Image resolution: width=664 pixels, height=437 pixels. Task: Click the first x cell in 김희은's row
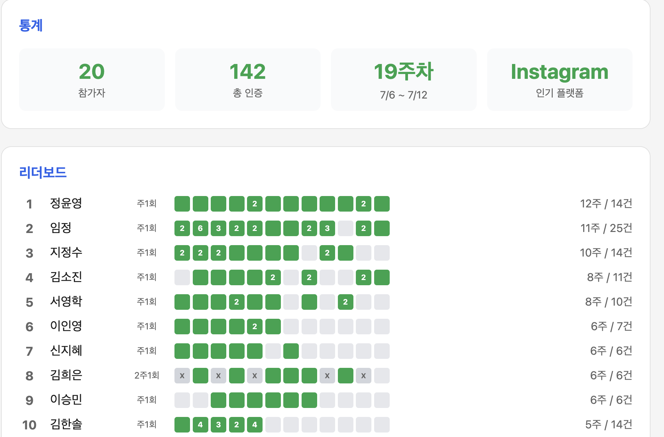[x=182, y=375]
